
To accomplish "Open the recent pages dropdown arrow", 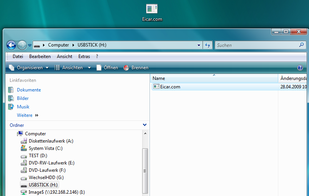I will (30, 45).
